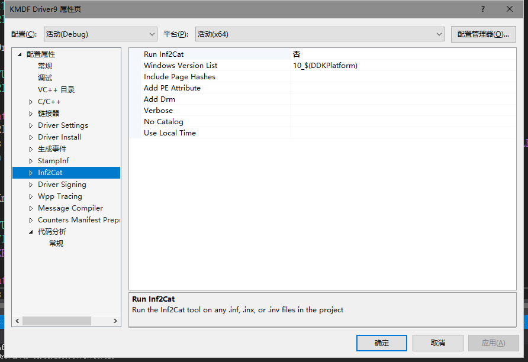Expand the Driver Install node arrow
Image resolution: width=528 pixels, height=362 pixels.
31,137
